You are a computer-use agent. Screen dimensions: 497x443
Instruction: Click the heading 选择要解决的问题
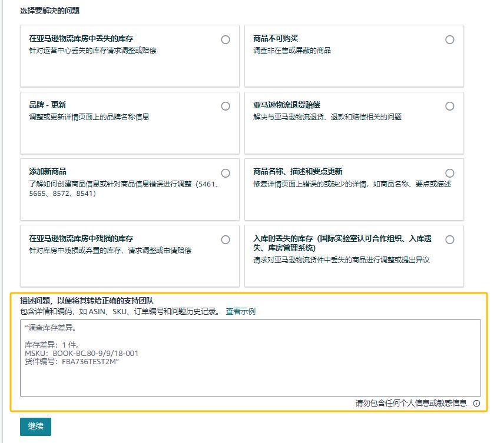coord(50,11)
